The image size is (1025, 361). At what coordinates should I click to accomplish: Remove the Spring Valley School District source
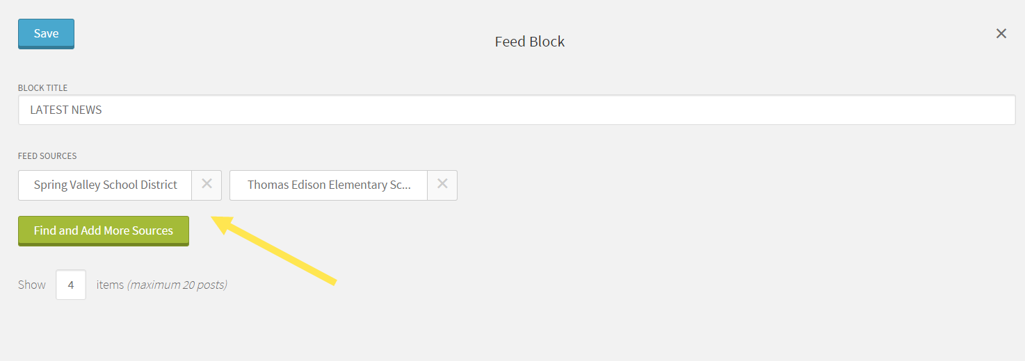click(x=207, y=185)
